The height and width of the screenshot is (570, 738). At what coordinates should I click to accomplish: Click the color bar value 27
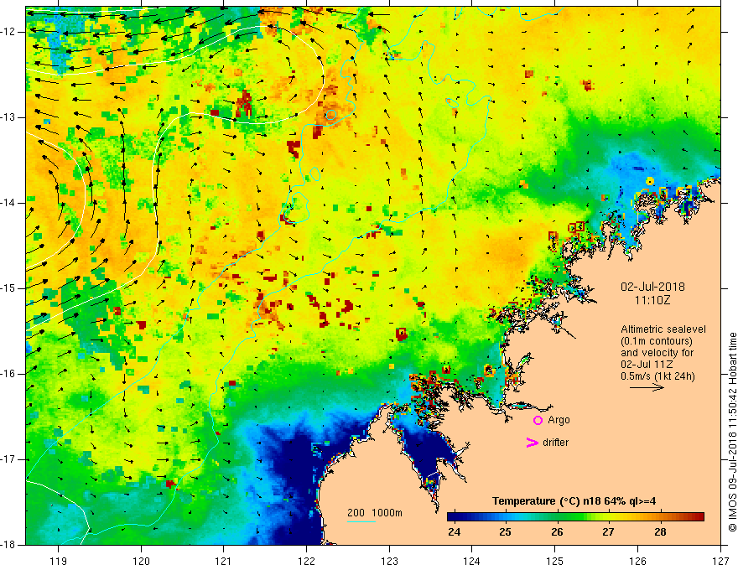pyautogui.click(x=609, y=532)
